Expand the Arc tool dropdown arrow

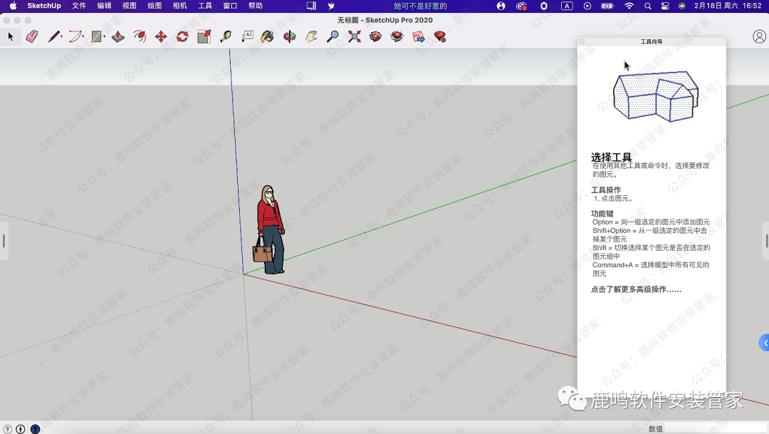[x=83, y=36]
